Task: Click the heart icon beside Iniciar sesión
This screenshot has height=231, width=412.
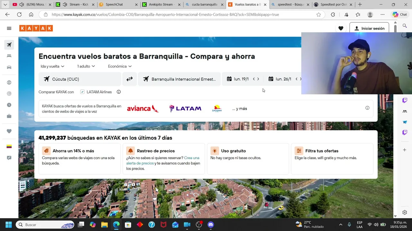Action: [x=341, y=28]
